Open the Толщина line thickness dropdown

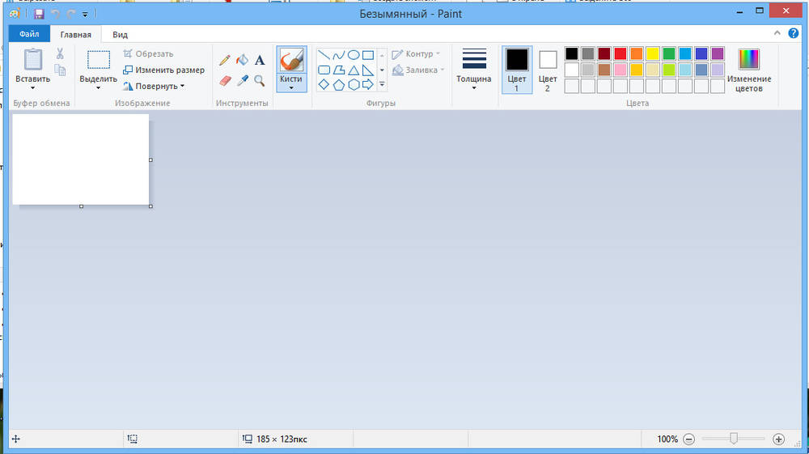pos(473,87)
